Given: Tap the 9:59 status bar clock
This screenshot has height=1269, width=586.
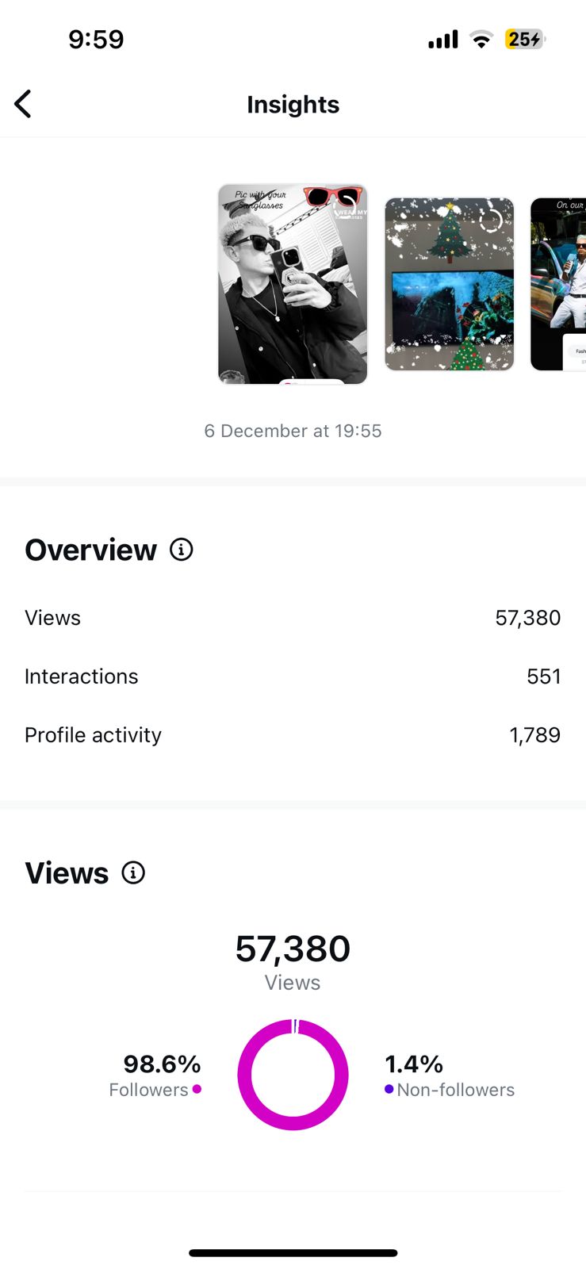Looking at the screenshot, I should (x=96, y=39).
